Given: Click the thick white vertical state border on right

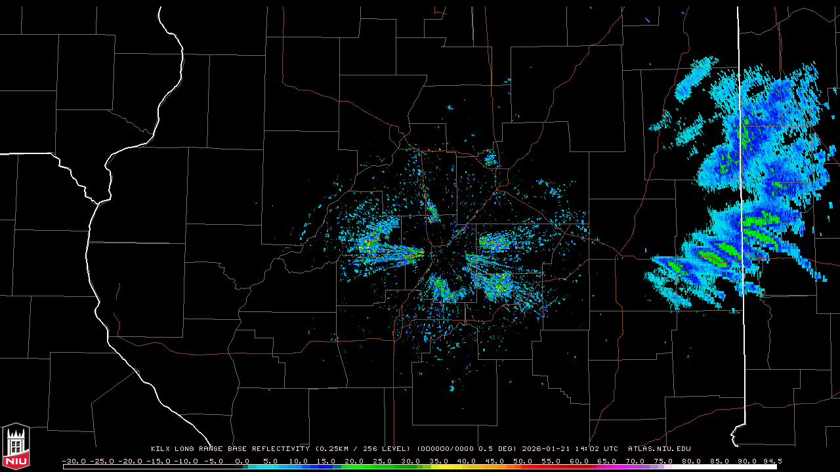Looking at the screenshot, I should (742, 197).
